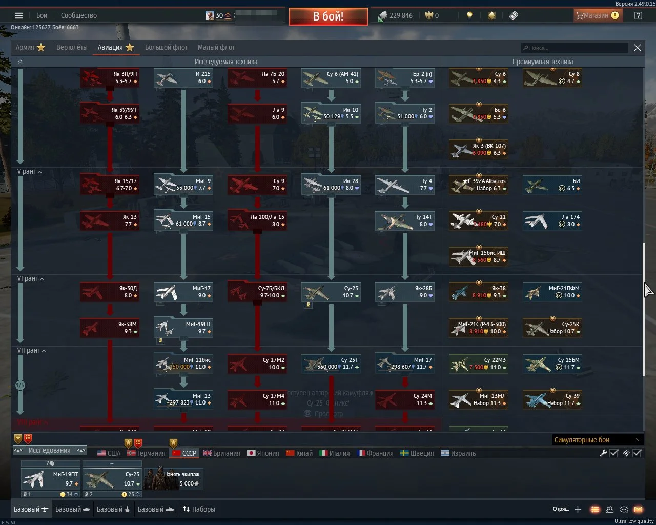Click the help question mark icon
The width and height of the screenshot is (656, 525).
[x=638, y=15]
